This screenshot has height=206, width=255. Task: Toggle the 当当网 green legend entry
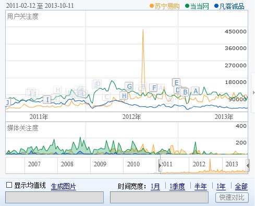coord(197,6)
